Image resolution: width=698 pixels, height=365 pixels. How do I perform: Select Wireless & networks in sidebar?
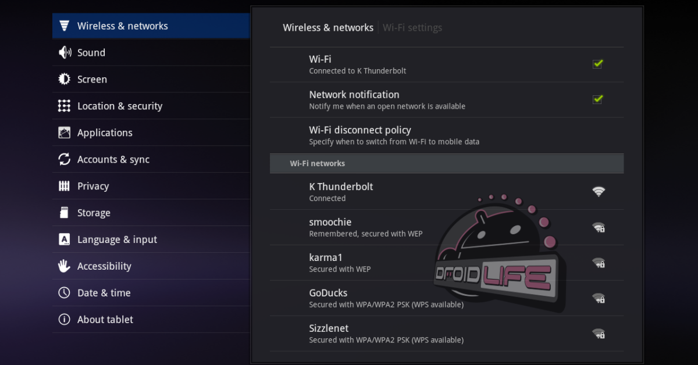pos(122,26)
